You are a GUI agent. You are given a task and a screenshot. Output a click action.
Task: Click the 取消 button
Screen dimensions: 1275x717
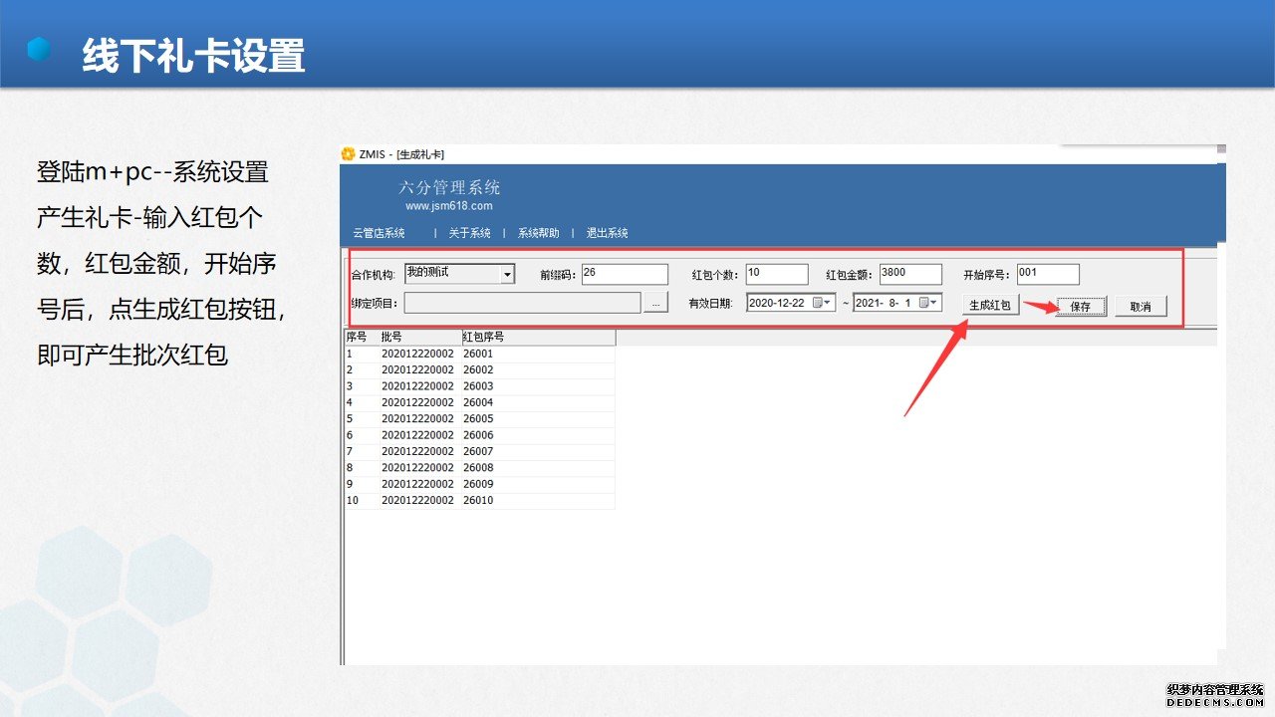click(x=1141, y=307)
